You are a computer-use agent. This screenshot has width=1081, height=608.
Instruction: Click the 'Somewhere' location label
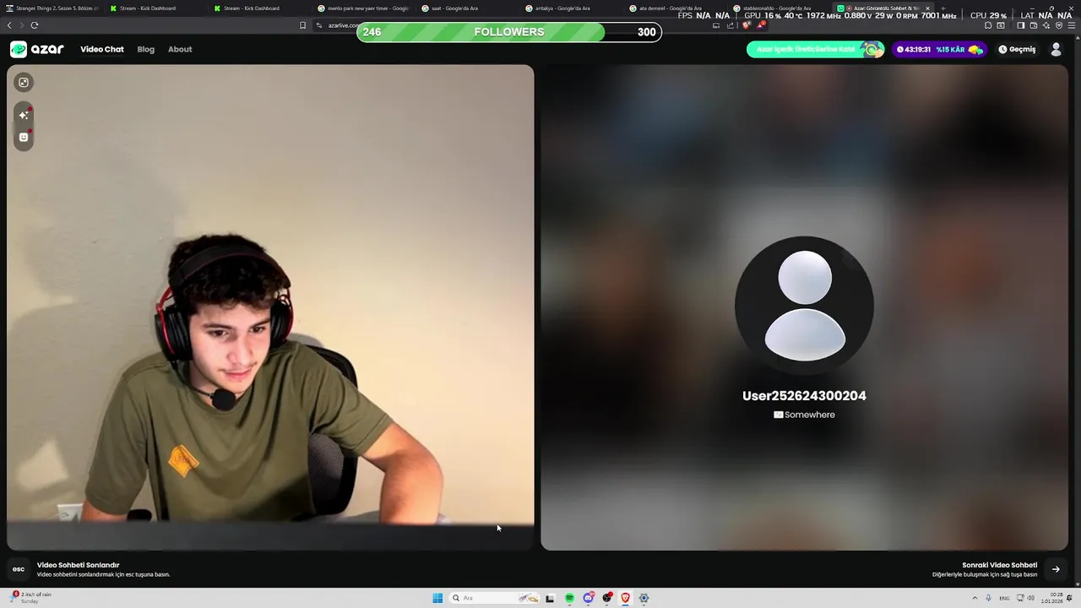coord(809,415)
